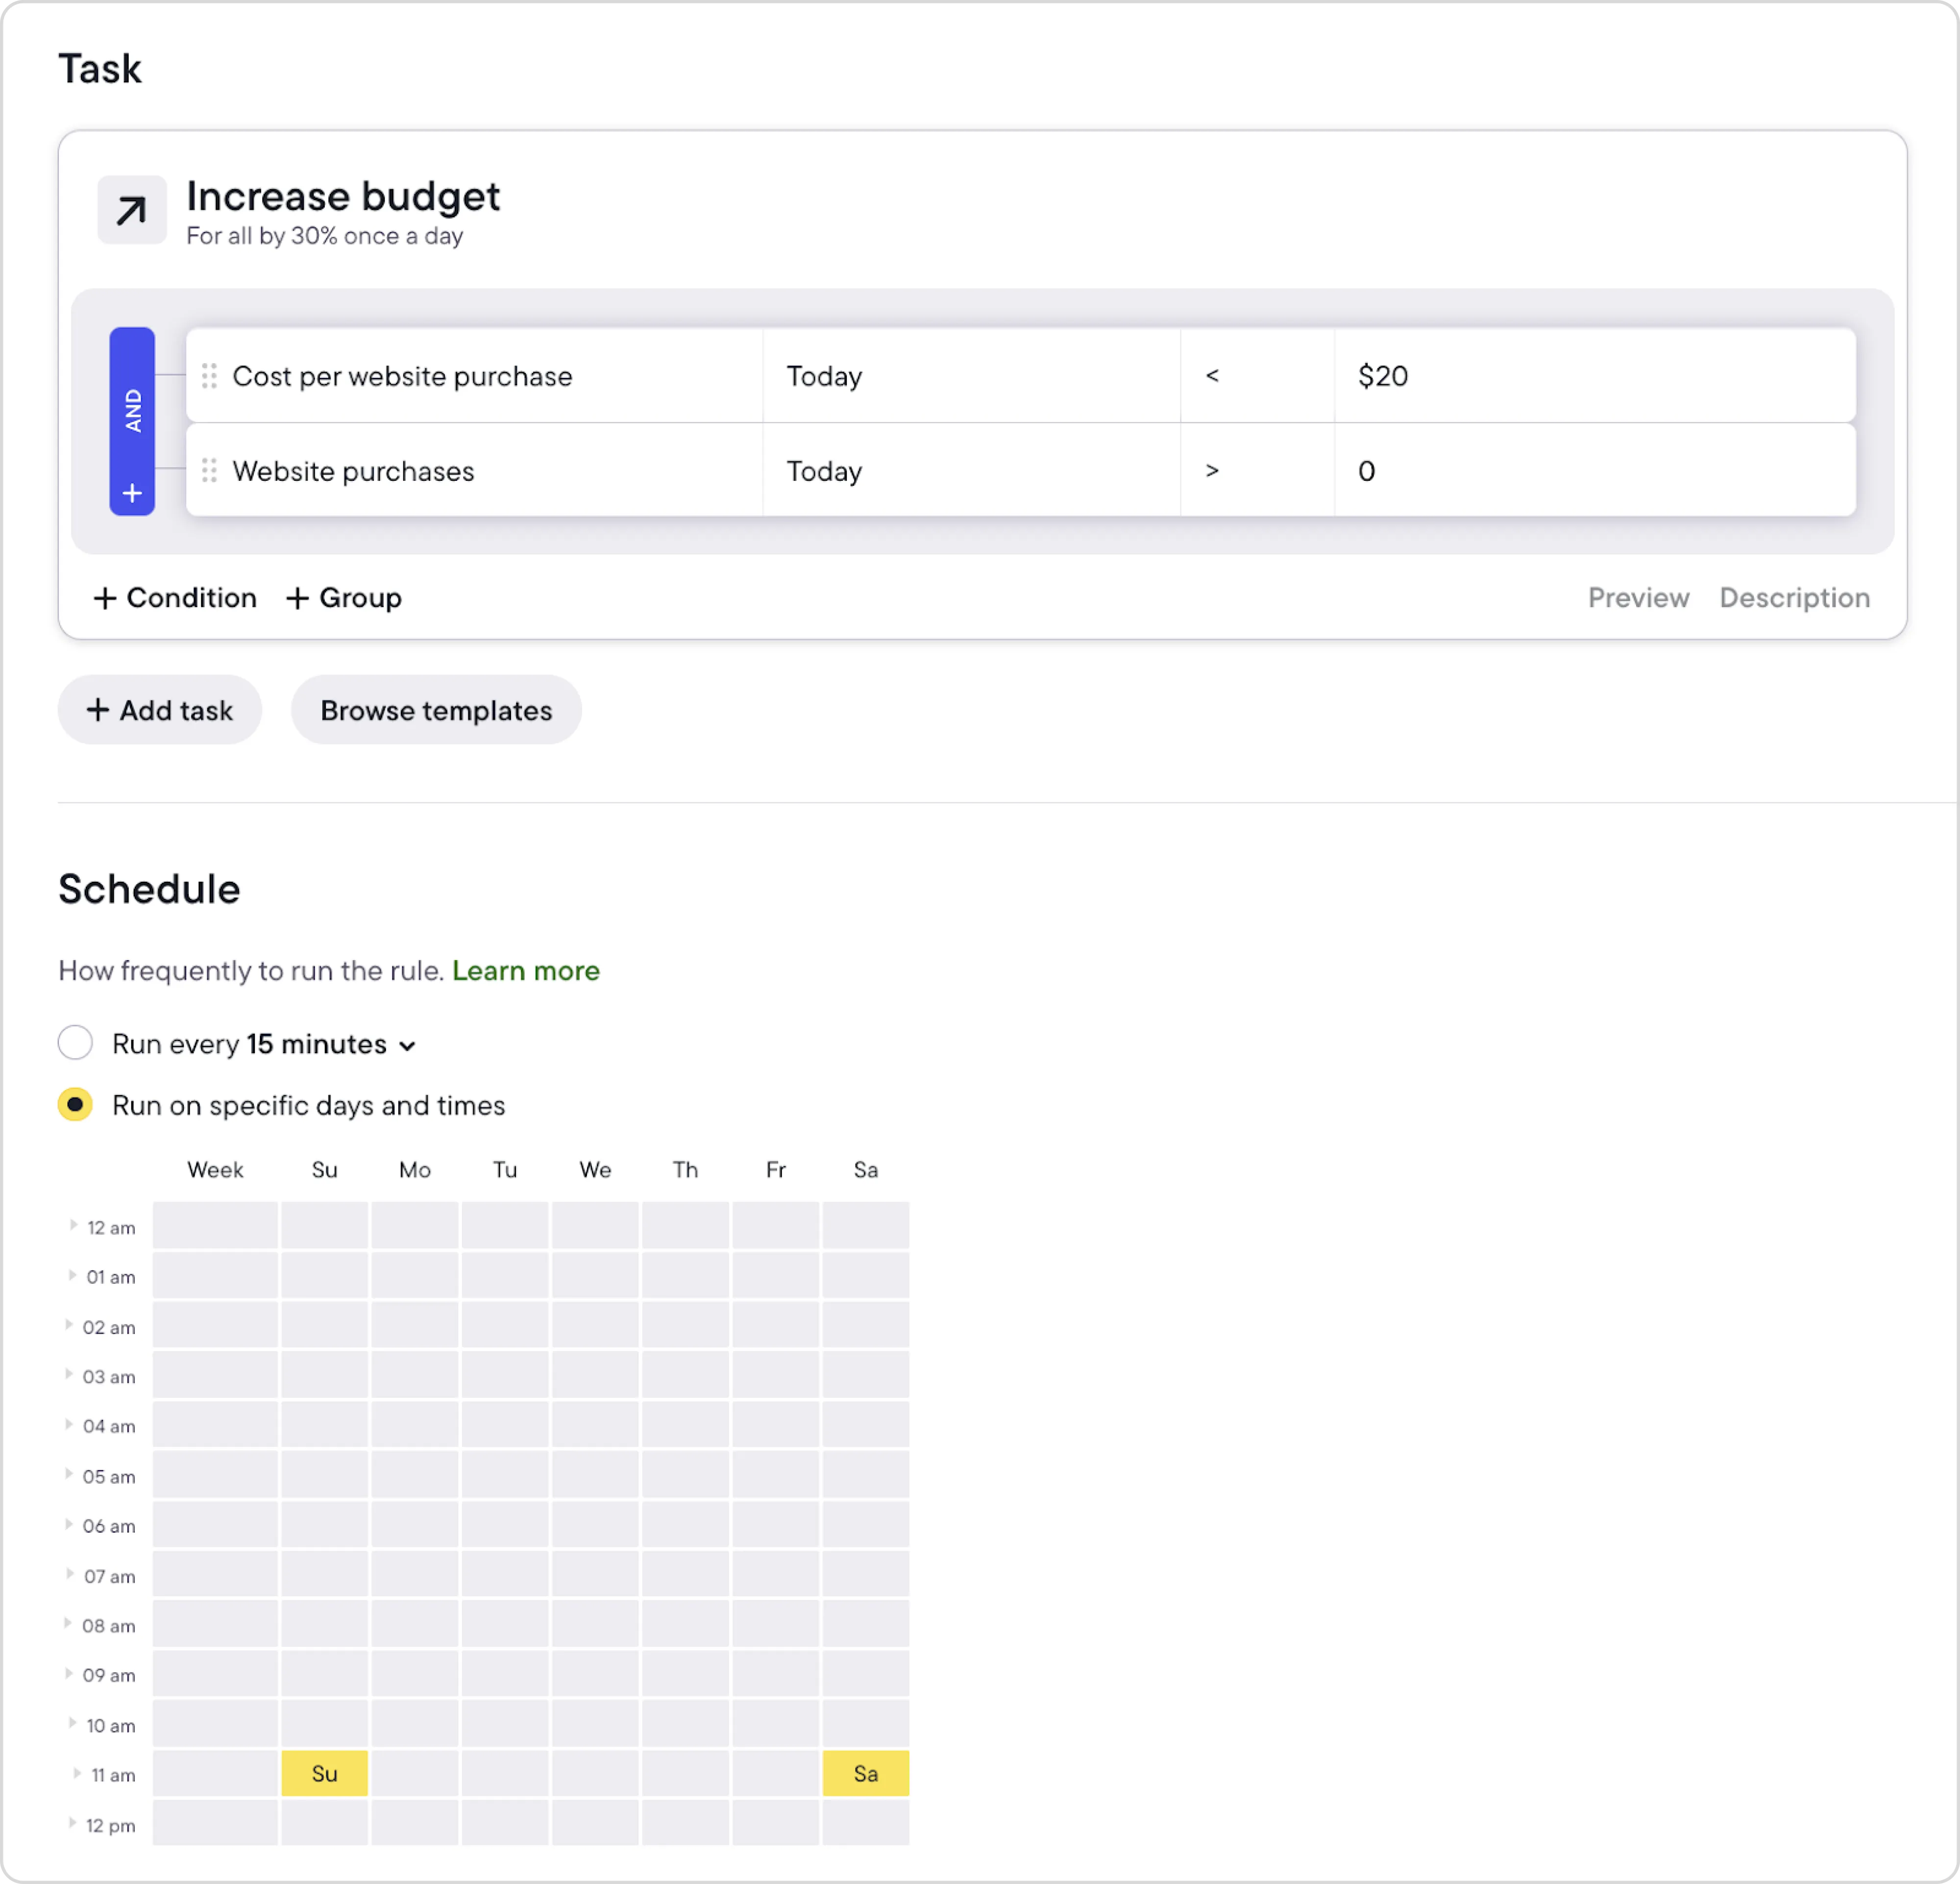Click Browse templates button
Viewport: 1960px width, 1884px height.
pos(436,710)
